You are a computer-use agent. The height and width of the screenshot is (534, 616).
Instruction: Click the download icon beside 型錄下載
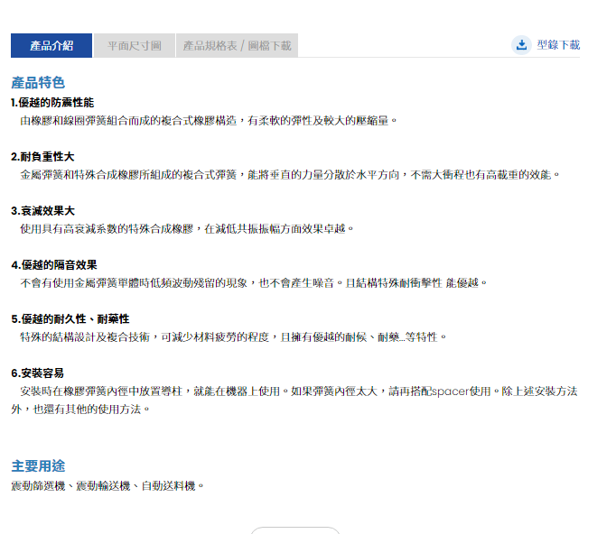[x=521, y=45]
